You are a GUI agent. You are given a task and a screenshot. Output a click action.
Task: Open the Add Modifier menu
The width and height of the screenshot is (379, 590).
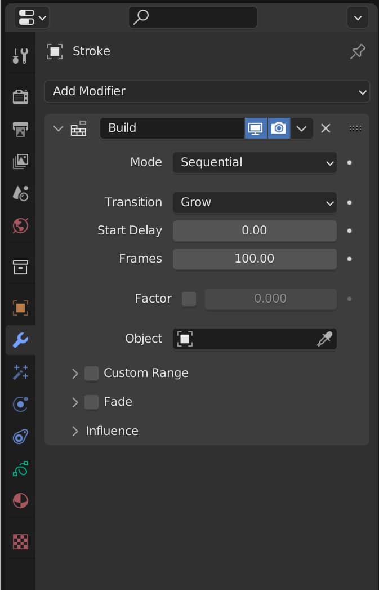[x=207, y=91]
